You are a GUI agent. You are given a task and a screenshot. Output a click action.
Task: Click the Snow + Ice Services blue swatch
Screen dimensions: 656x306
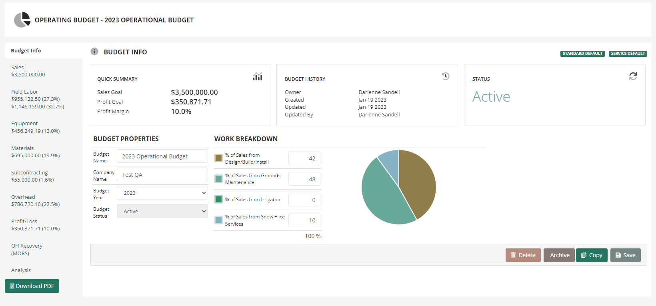(x=218, y=220)
